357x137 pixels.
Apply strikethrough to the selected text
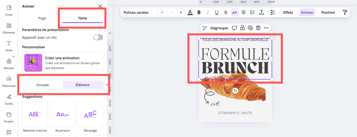(226, 12)
